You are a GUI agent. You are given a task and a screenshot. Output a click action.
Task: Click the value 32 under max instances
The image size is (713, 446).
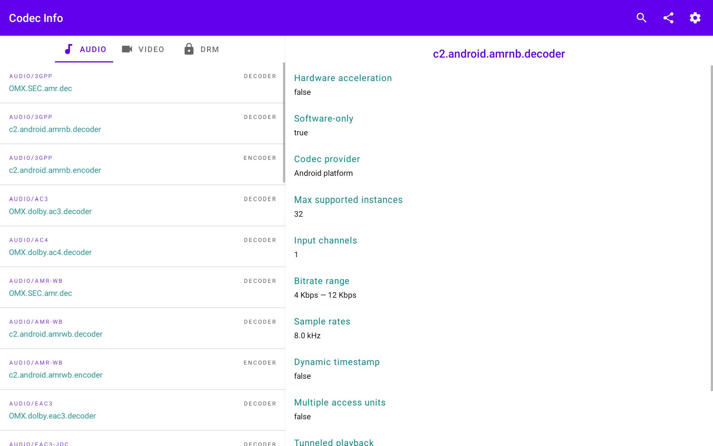(x=299, y=214)
